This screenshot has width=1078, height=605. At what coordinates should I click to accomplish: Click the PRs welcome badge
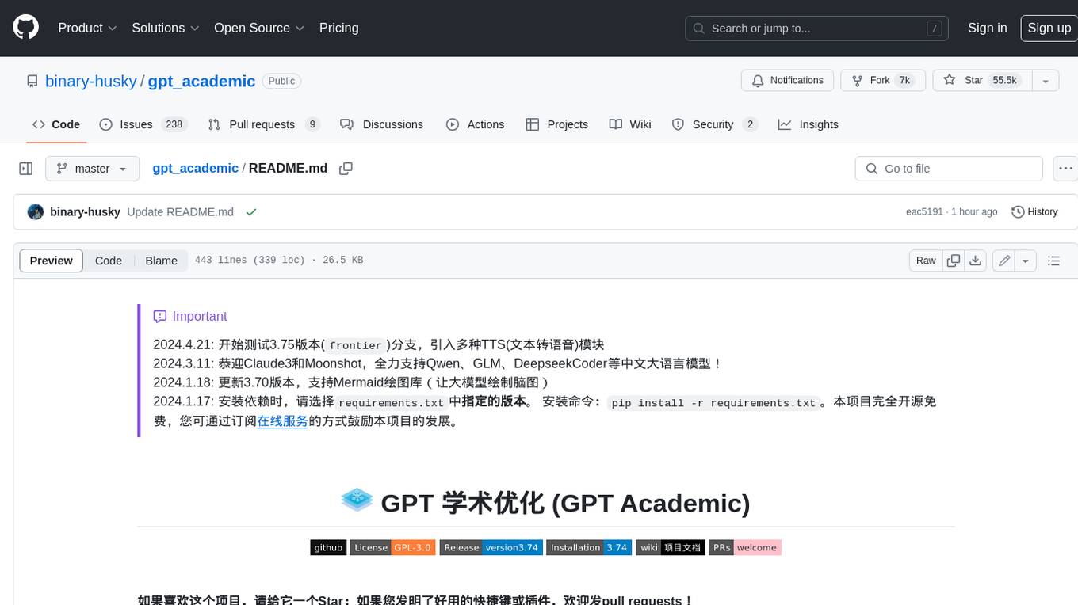click(x=744, y=547)
